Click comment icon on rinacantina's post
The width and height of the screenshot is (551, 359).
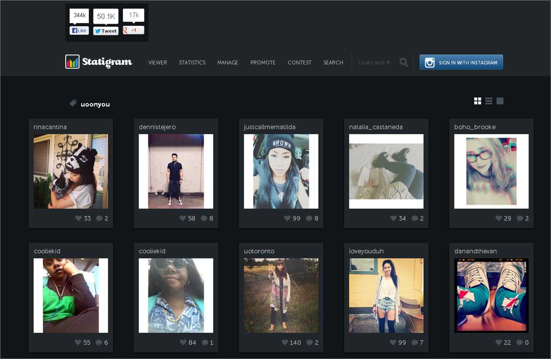pyautogui.click(x=99, y=218)
